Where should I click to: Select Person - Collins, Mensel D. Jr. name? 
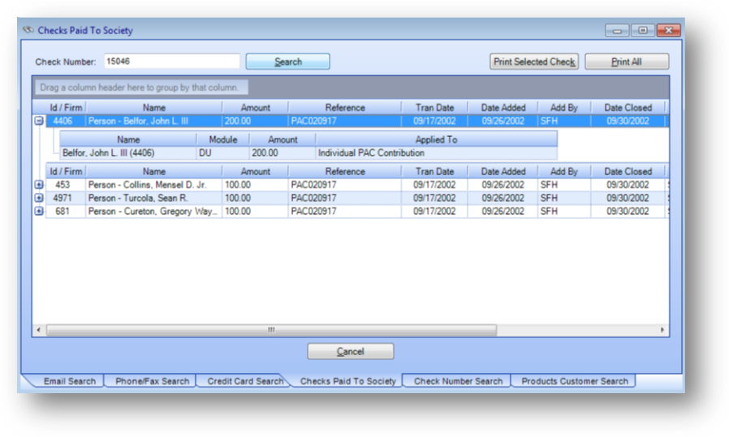tap(154, 185)
